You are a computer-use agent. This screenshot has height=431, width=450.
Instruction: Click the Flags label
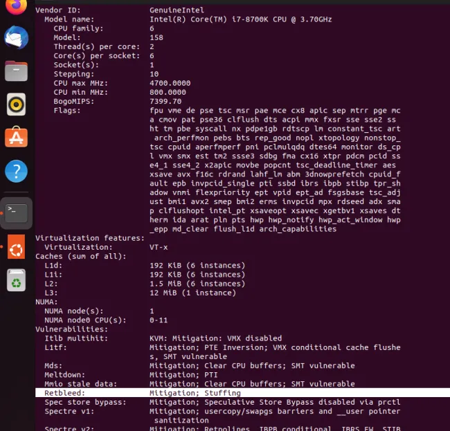pos(67,111)
